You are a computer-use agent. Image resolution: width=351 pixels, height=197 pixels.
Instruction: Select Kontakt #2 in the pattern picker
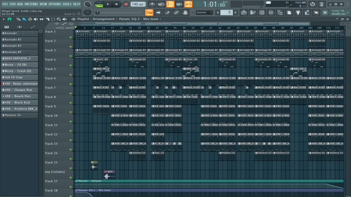[20, 39]
